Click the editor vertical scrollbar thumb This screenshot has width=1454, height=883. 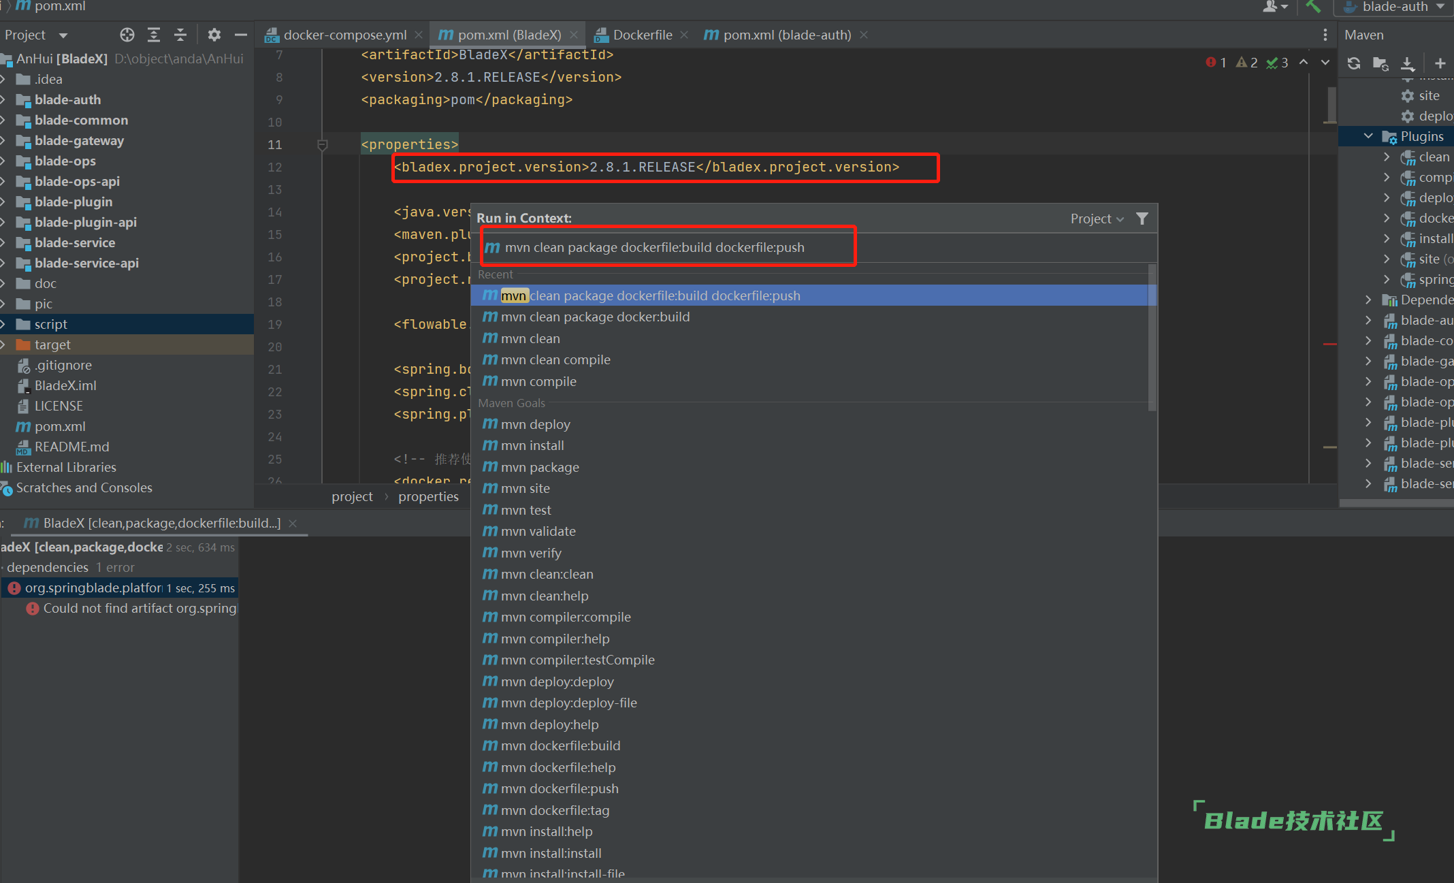point(1331,104)
